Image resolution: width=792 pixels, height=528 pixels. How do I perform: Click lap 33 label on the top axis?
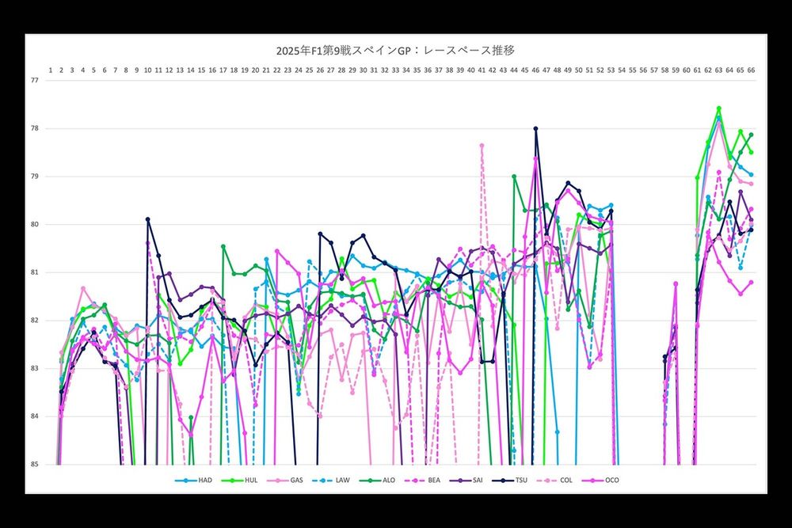click(x=395, y=70)
